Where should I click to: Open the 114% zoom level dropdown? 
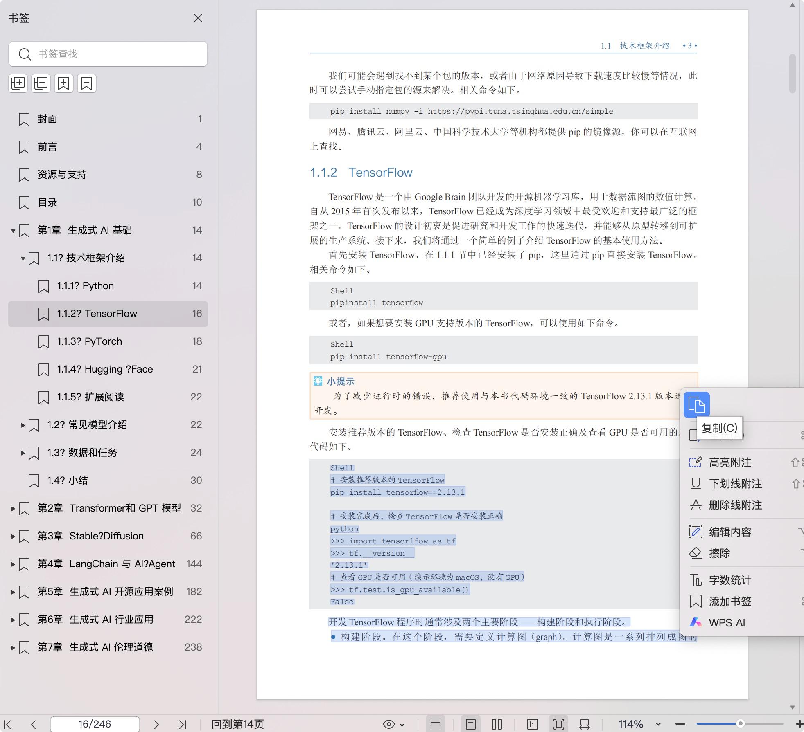click(x=658, y=725)
